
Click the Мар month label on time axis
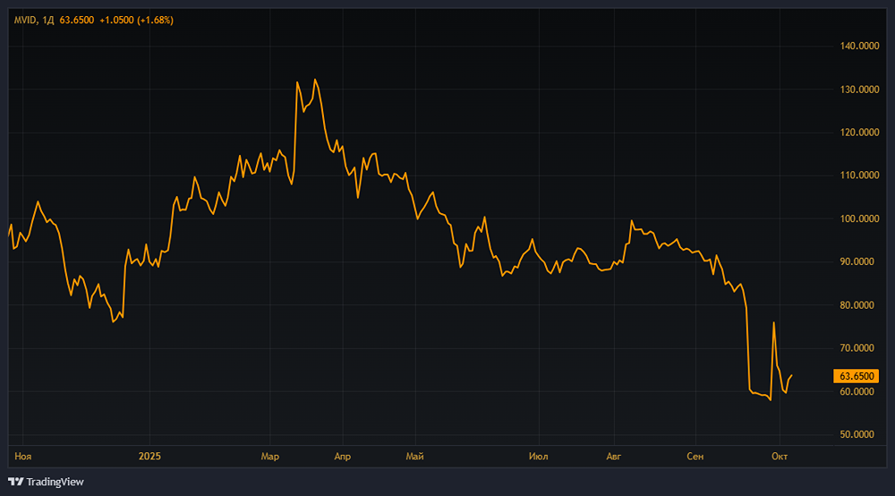point(270,457)
